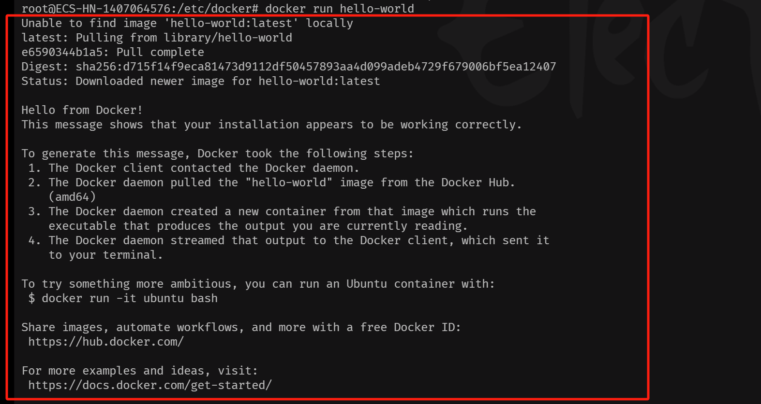Select the sha256 digest hash text

pyautogui.click(x=316, y=67)
